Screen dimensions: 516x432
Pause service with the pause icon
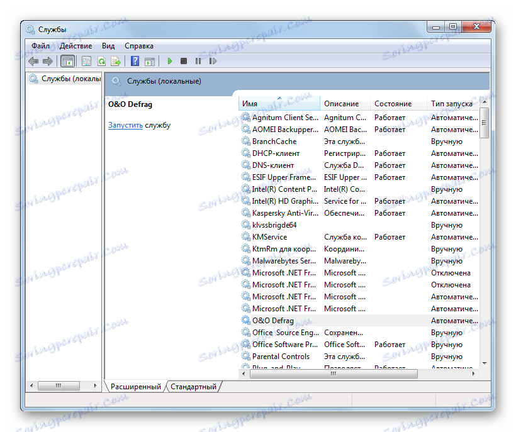[198, 61]
